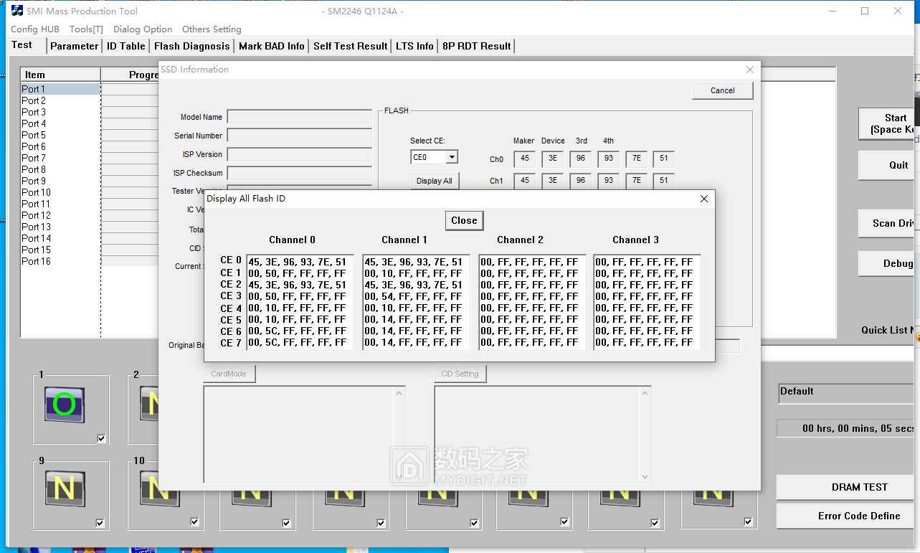The height and width of the screenshot is (553, 920).
Task: Click the yellow N status icon of port 9
Action: point(65,489)
